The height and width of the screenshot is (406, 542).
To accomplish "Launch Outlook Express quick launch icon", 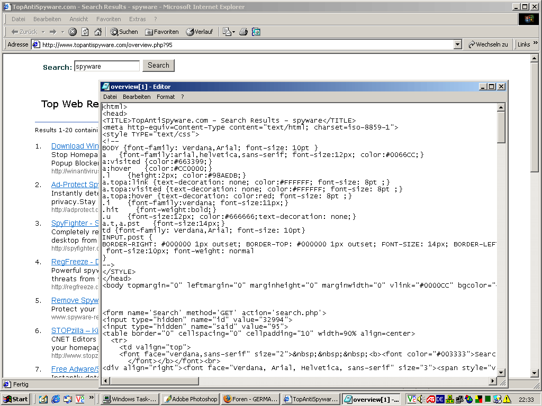I will tap(68, 399).
